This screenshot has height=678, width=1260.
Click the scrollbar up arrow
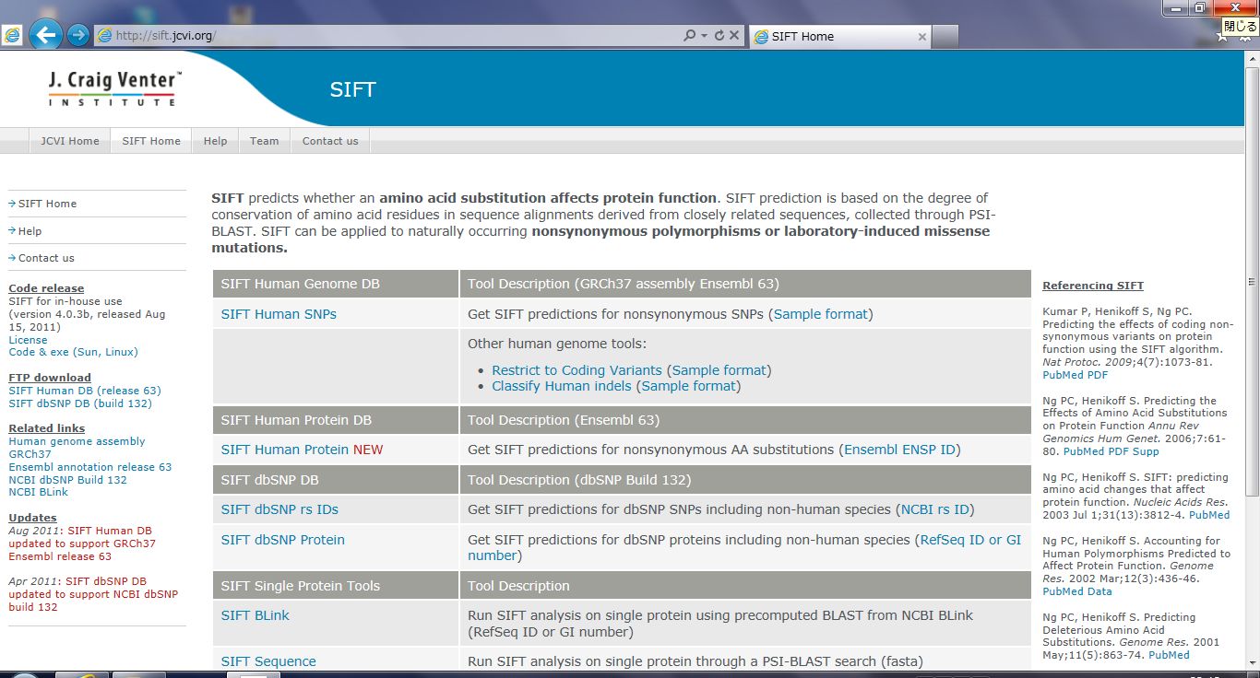(1252, 59)
